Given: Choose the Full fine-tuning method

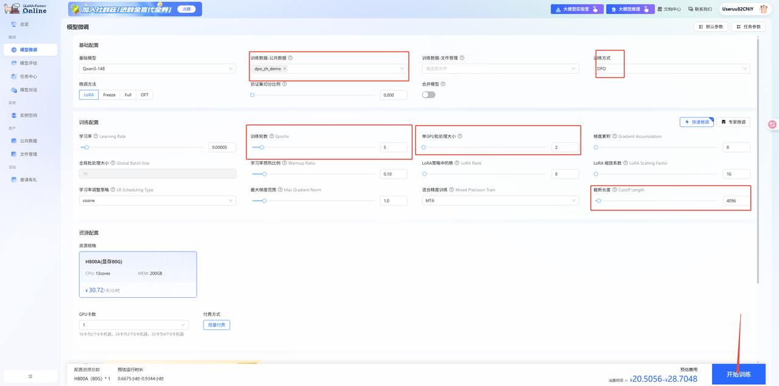Looking at the screenshot, I should coord(128,95).
